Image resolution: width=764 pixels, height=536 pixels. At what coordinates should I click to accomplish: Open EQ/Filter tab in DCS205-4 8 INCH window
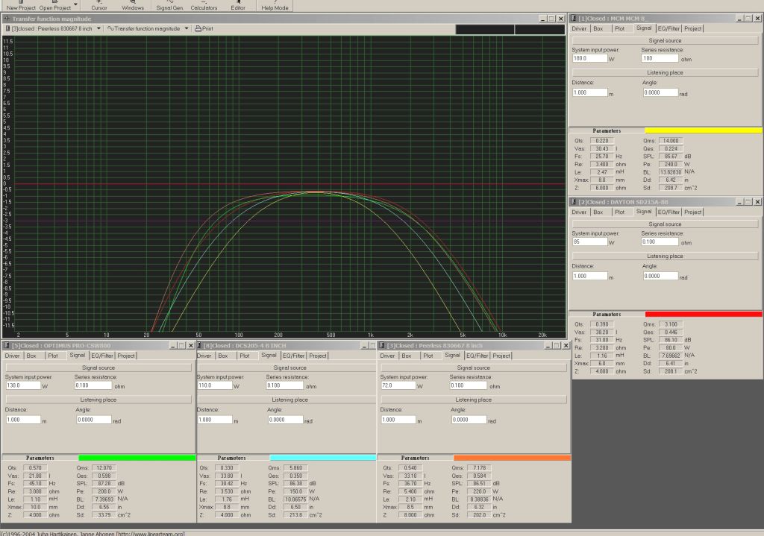(293, 356)
